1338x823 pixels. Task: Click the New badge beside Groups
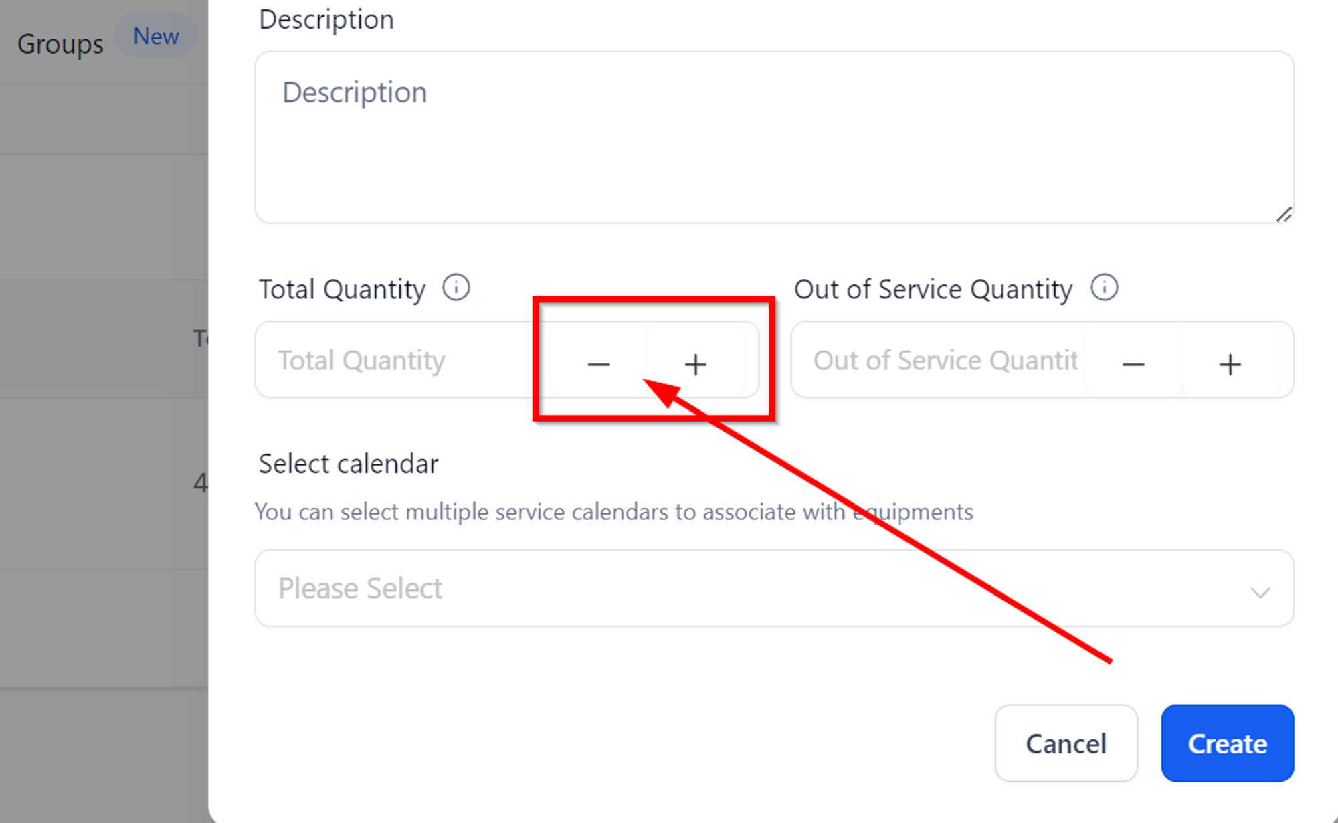(x=156, y=36)
